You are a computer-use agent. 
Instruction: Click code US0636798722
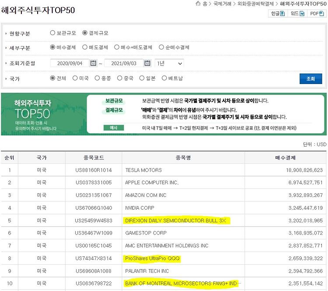pos(94,284)
